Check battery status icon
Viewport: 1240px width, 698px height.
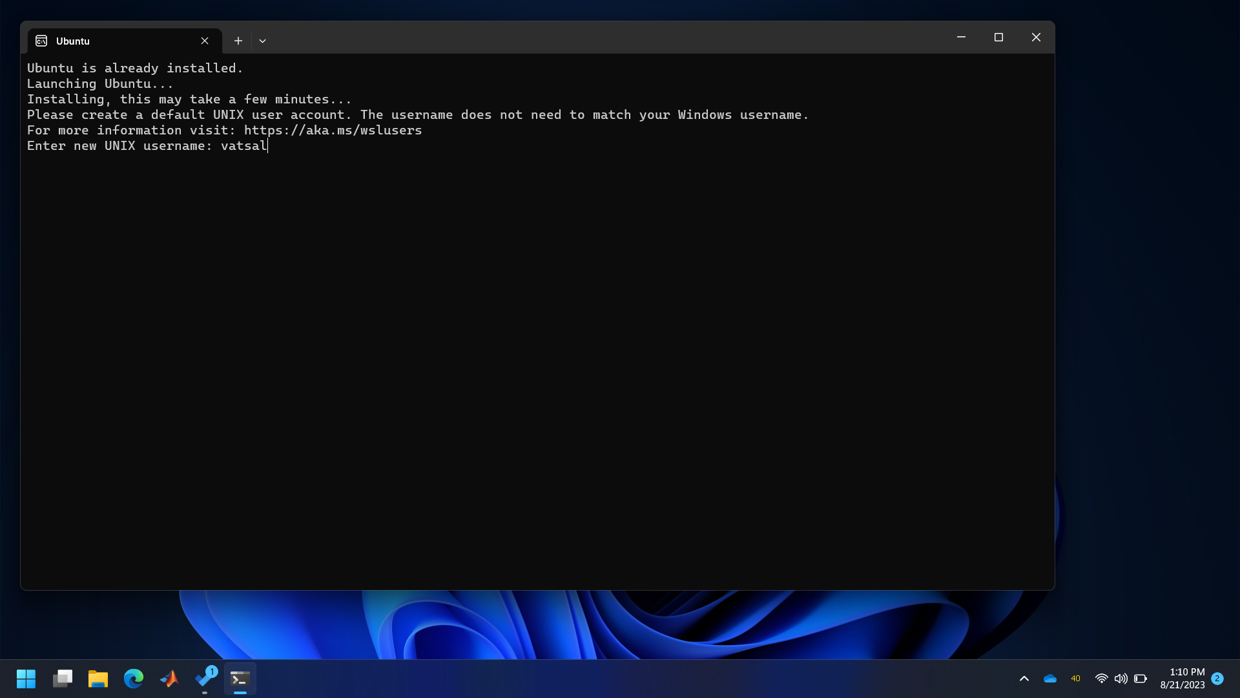(x=1141, y=679)
